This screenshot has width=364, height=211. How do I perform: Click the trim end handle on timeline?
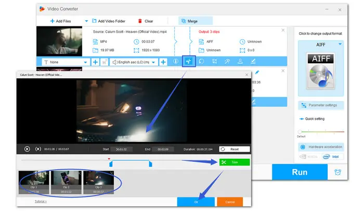pyautogui.click(x=151, y=164)
